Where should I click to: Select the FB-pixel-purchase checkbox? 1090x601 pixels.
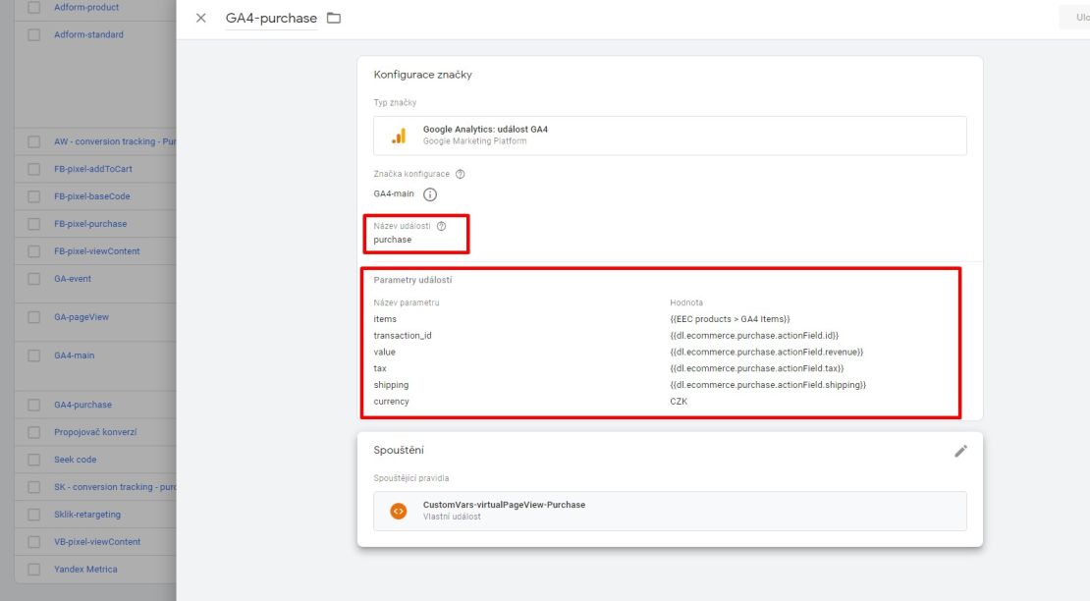pos(33,224)
